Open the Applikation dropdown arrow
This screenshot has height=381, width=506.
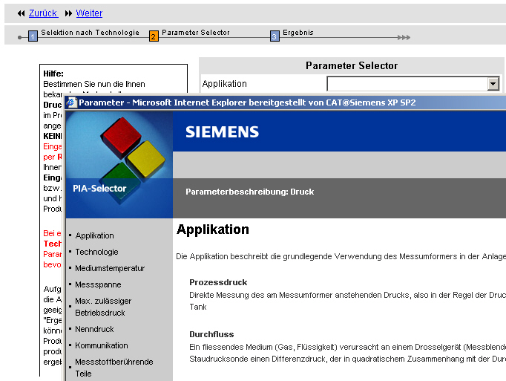[x=493, y=84]
